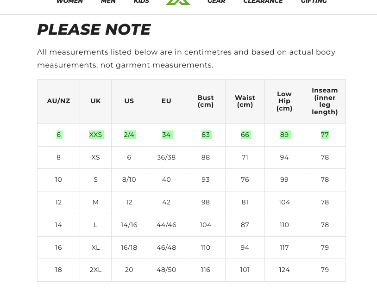Select the 2XL UK size cell

pos(96,270)
